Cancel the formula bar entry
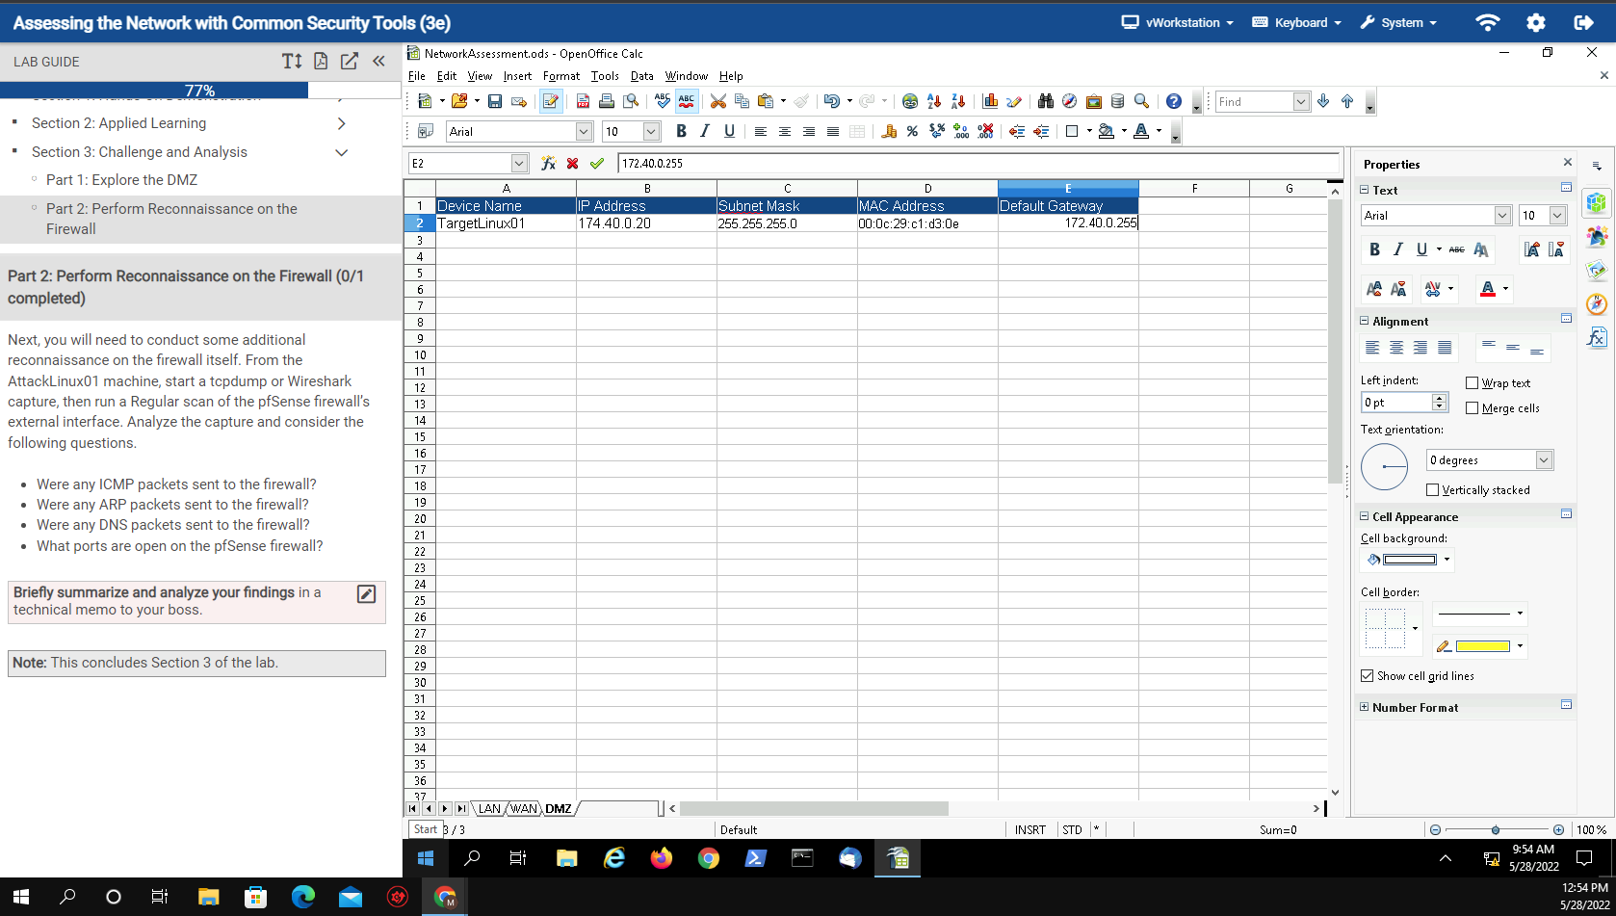The width and height of the screenshot is (1616, 916). click(x=572, y=164)
